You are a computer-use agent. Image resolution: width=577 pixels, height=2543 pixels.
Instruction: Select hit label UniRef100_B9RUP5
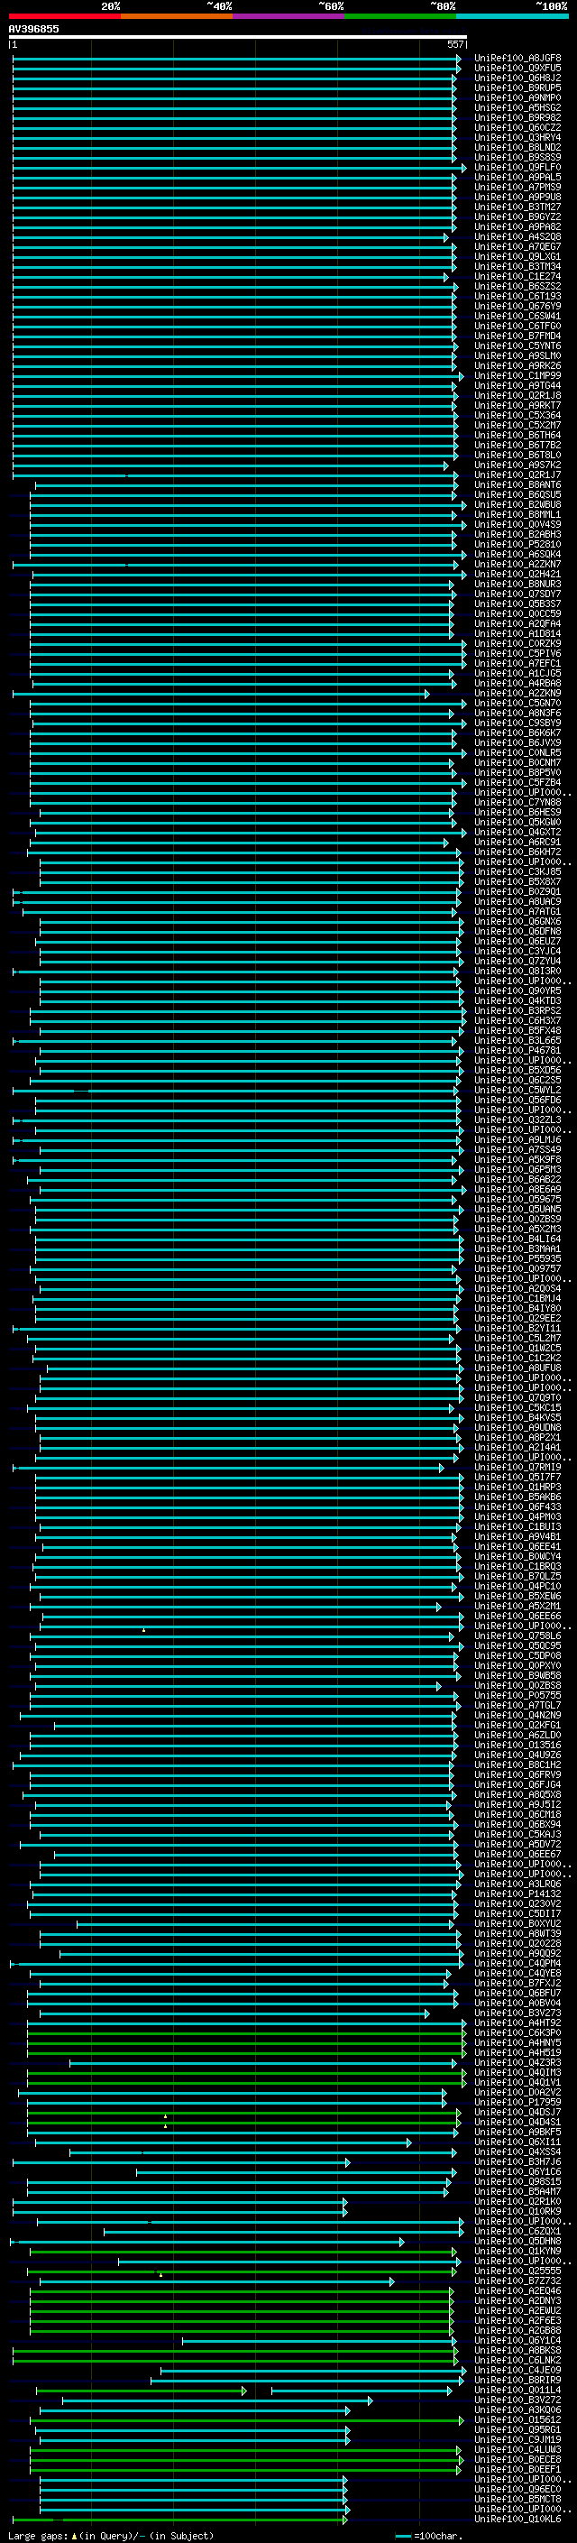(517, 88)
